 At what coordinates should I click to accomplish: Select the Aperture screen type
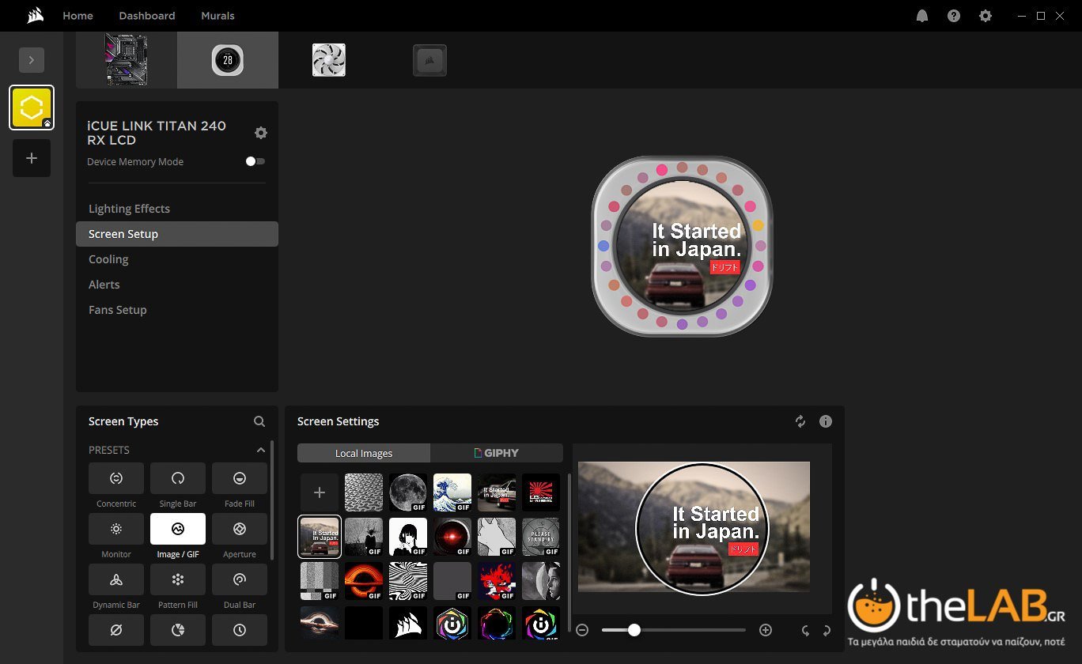click(240, 529)
